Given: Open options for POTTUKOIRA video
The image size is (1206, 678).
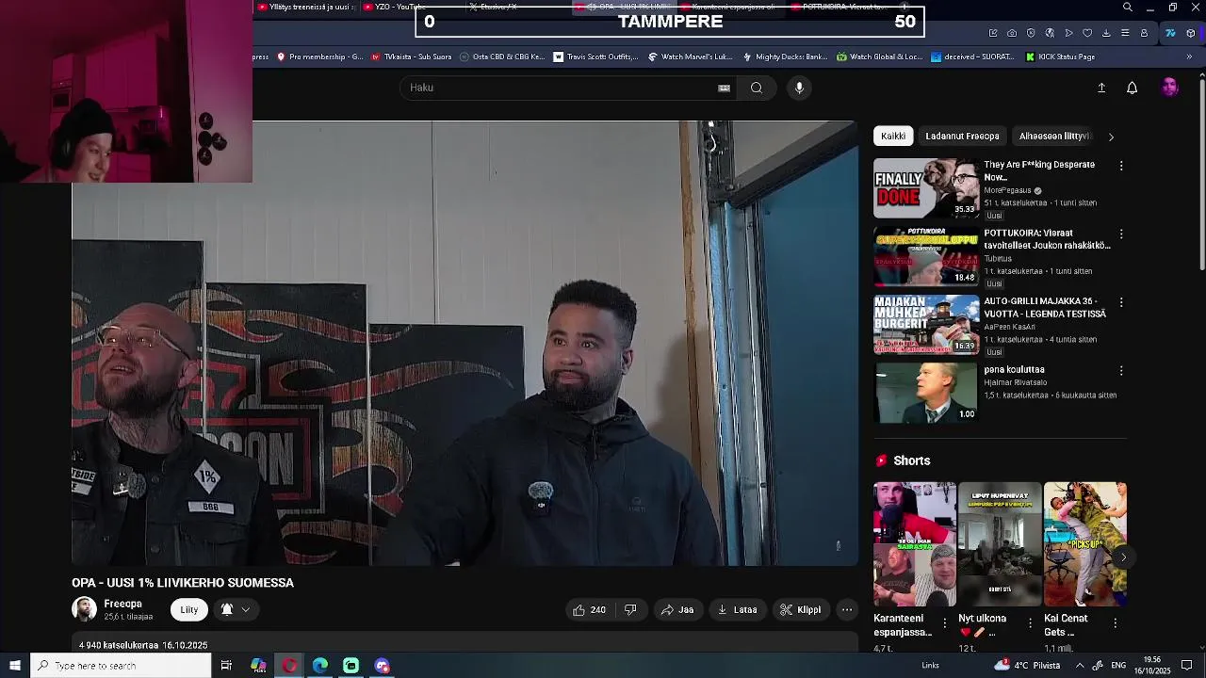Looking at the screenshot, I should point(1121,234).
